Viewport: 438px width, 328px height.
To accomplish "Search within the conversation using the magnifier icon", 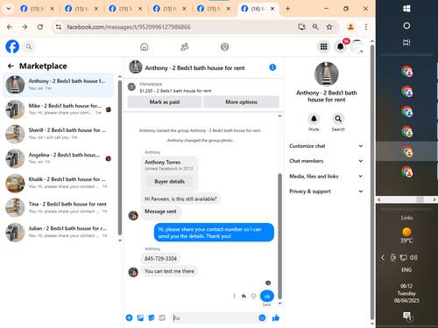I will [338, 119].
